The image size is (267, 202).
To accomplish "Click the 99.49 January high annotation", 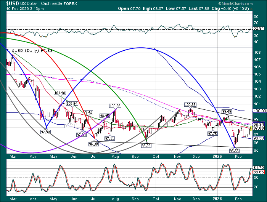I will coord(227,111).
